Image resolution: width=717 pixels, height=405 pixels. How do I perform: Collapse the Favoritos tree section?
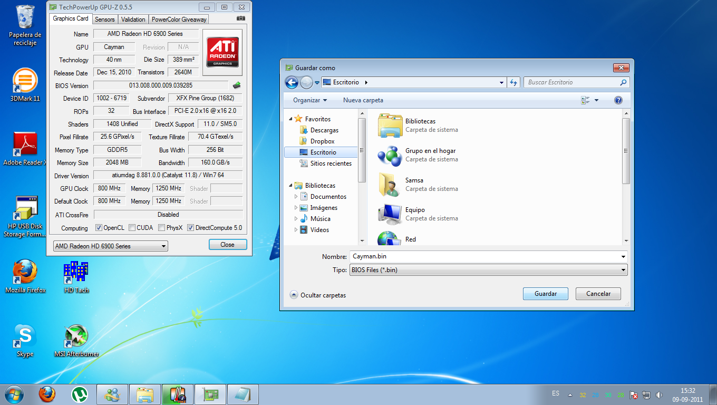click(x=290, y=119)
